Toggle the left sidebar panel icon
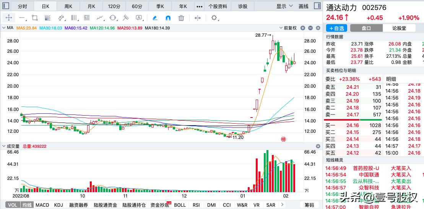The image size is (424, 209). point(6,6)
